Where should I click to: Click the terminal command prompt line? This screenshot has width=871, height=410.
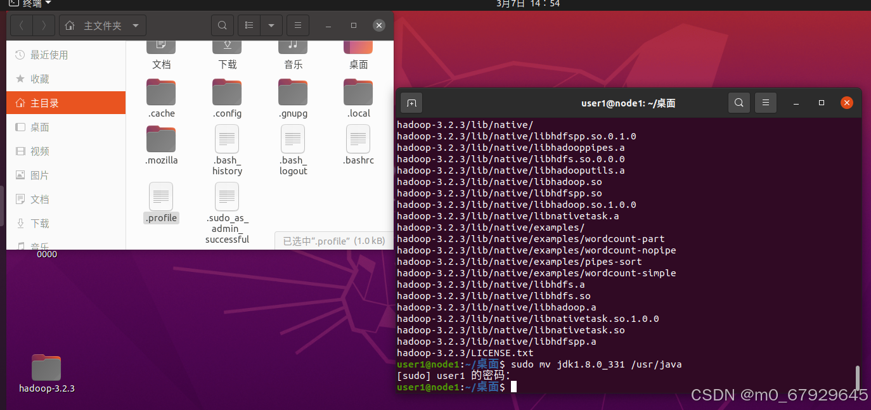click(x=456, y=387)
